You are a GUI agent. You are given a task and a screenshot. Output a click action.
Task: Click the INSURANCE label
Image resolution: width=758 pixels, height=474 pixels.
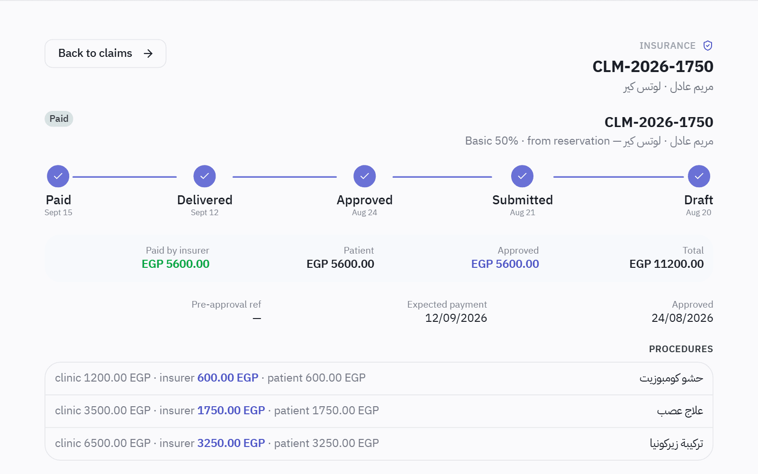(668, 46)
